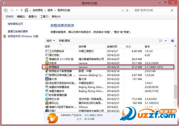Open the 文件(F) menu
The height and width of the screenshot is (126, 179).
10,17
